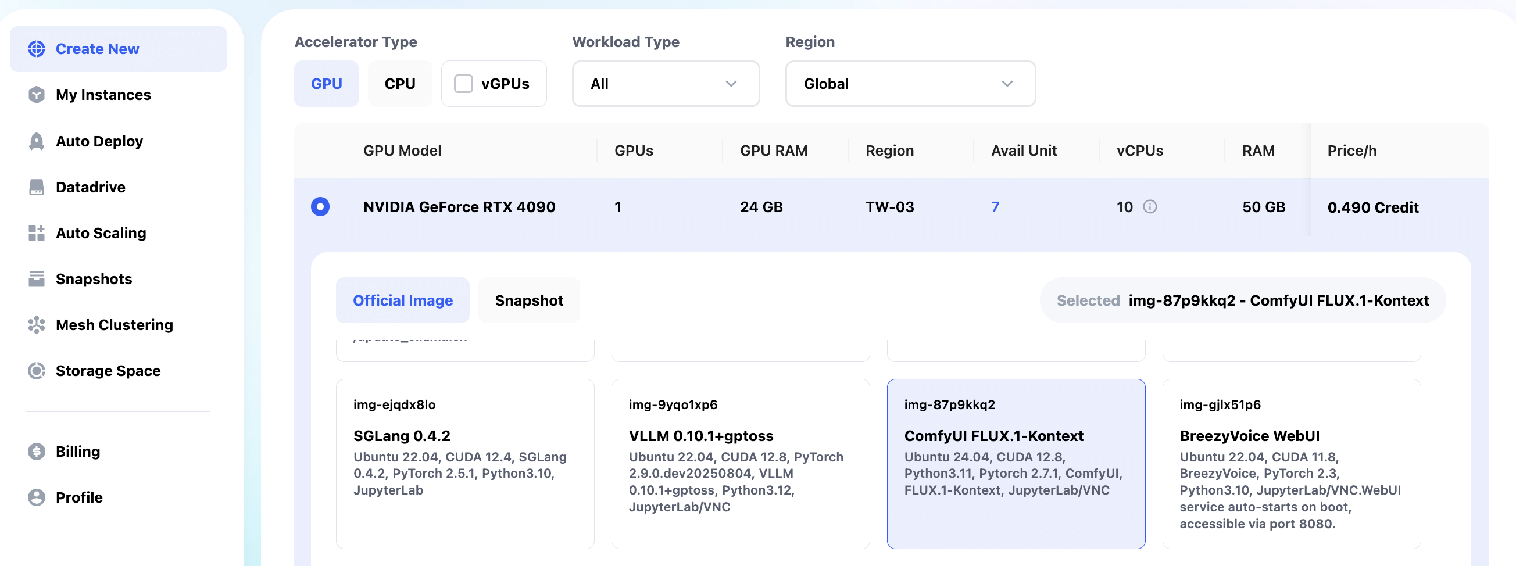Expand the Workload Type dropdown

pyautogui.click(x=665, y=84)
